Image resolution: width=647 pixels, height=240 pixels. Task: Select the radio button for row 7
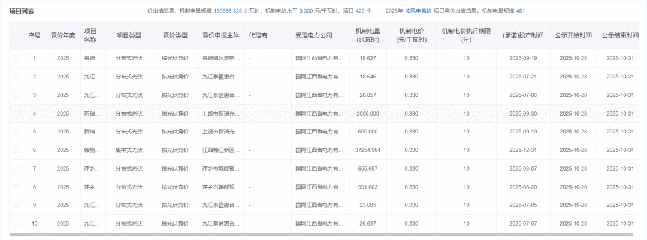[16, 168]
